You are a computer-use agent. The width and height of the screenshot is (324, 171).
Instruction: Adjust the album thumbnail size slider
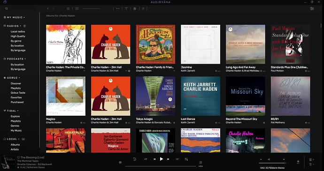[92, 8]
